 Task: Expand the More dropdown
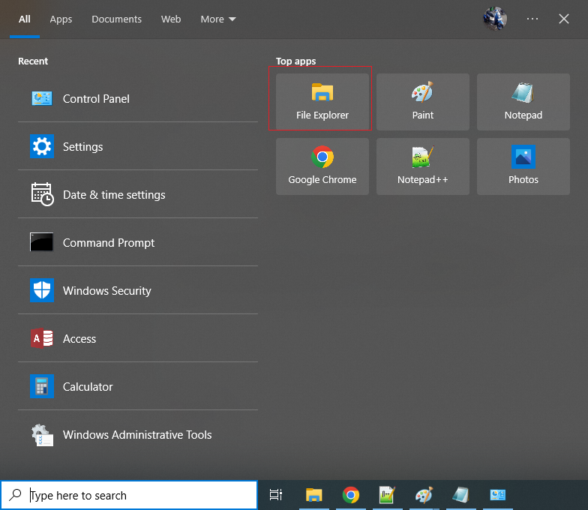[x=218, y=19]
